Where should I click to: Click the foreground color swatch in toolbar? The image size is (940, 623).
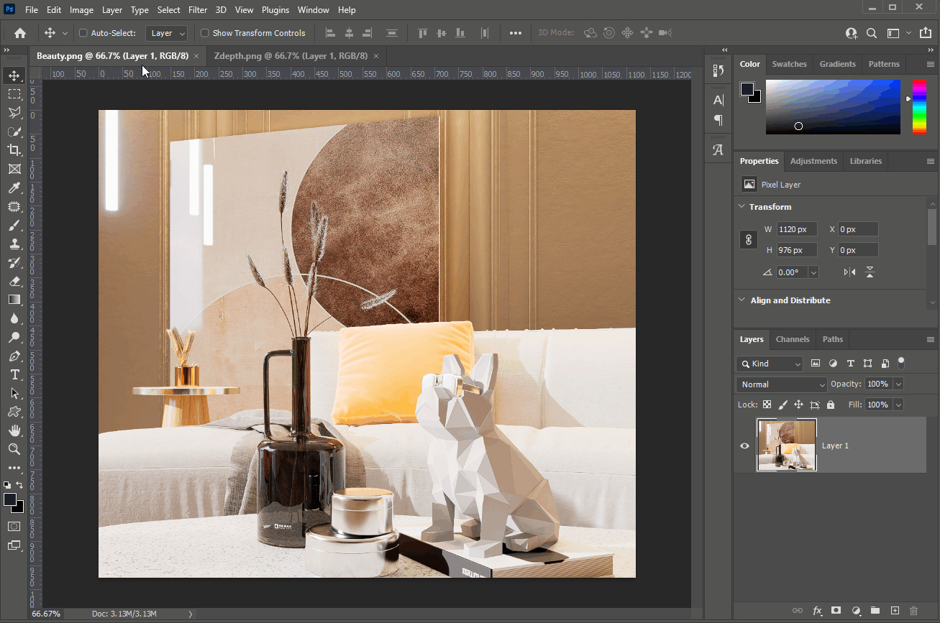click(10, 499)
